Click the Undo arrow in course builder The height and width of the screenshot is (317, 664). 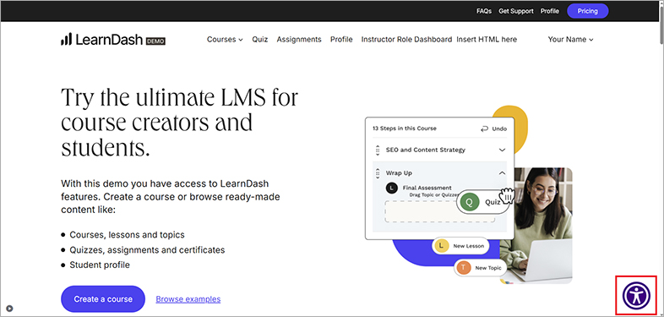coord(484,128)
